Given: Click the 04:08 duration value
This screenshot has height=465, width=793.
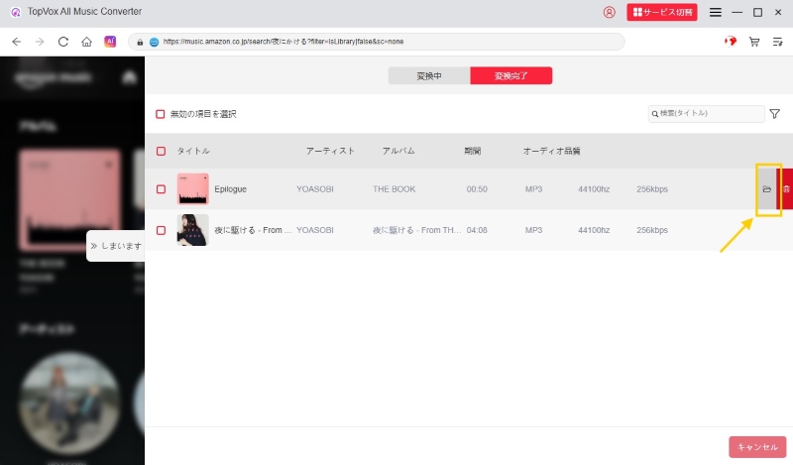Looking at the screenshot, I should click(477, 230).
